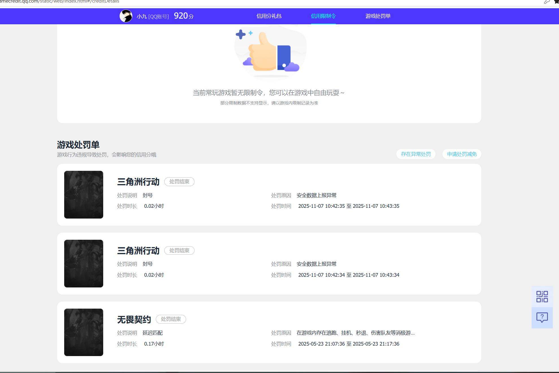Click the 920分 credit score
Image resolution: width=559 pixels, height=373 pixels.
184,16
